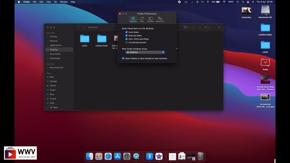Select the Blue tag in sidebar

pyautogui.click(x=59, y=94)
